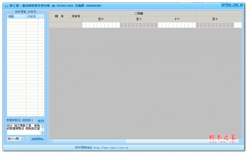Select the 开奖号 column header in the left list
The width and height of the screenshot is (247, 153).
coord(32,16)
